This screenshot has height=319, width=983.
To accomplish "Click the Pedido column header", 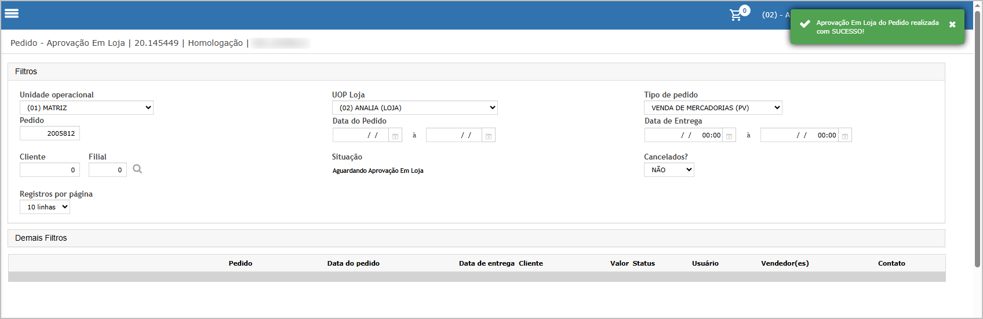I will [241, 263].
